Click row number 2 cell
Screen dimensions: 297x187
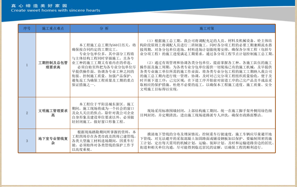pos(27,113)
